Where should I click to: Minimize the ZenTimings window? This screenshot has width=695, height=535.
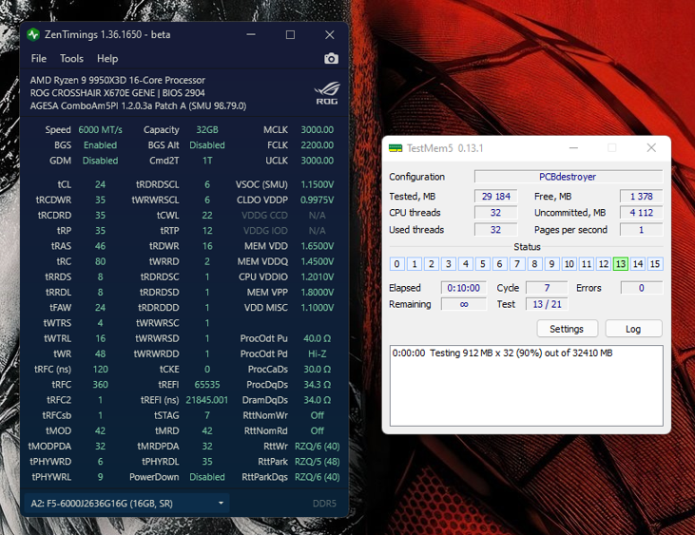(251, 35)
